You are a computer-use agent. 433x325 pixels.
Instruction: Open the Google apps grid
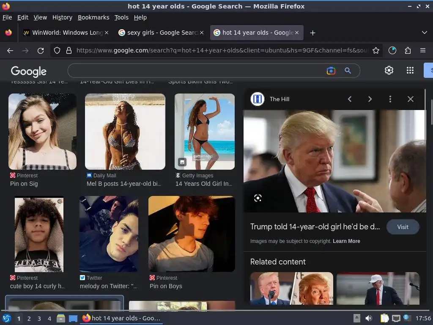[410, 70]
